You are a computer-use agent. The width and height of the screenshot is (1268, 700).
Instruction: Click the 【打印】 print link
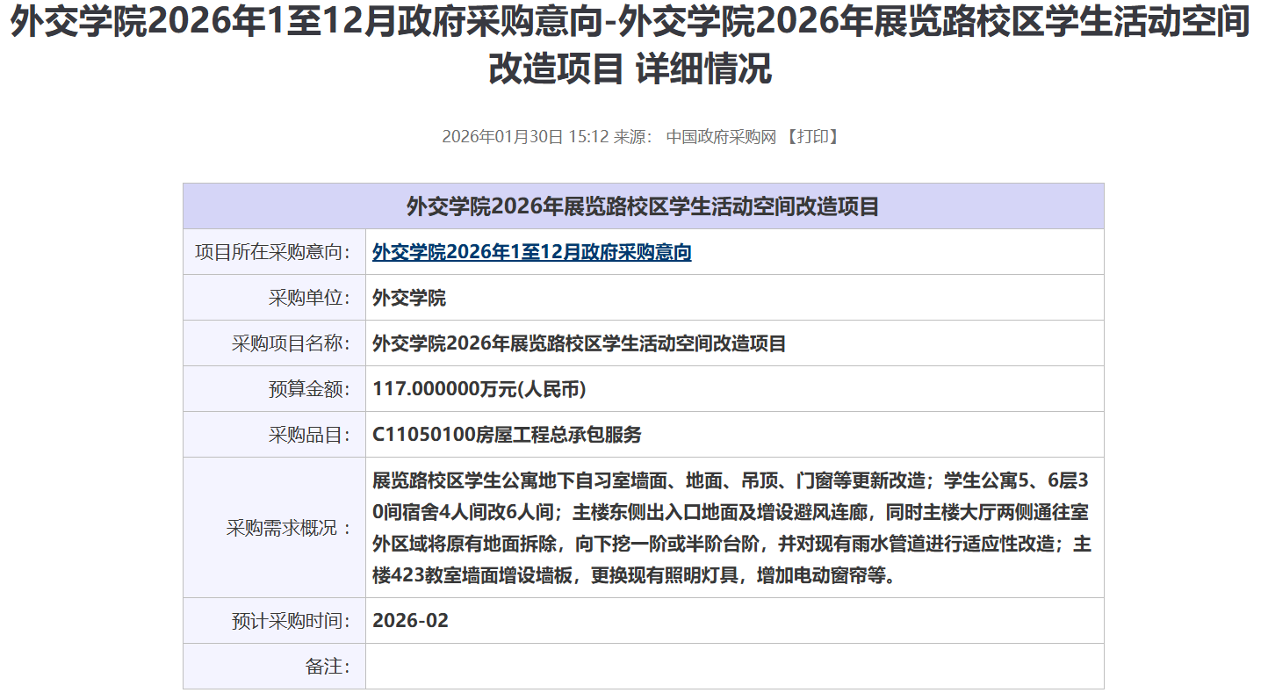811,137
